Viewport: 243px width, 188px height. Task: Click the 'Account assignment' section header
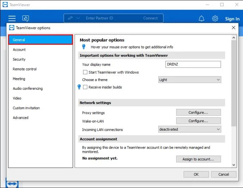151,139
